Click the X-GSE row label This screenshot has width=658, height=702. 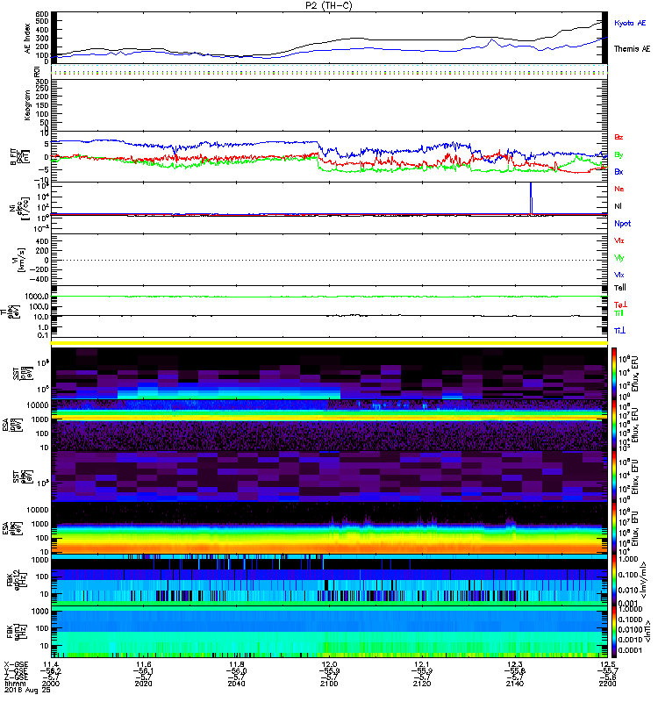tap(16, 664)
